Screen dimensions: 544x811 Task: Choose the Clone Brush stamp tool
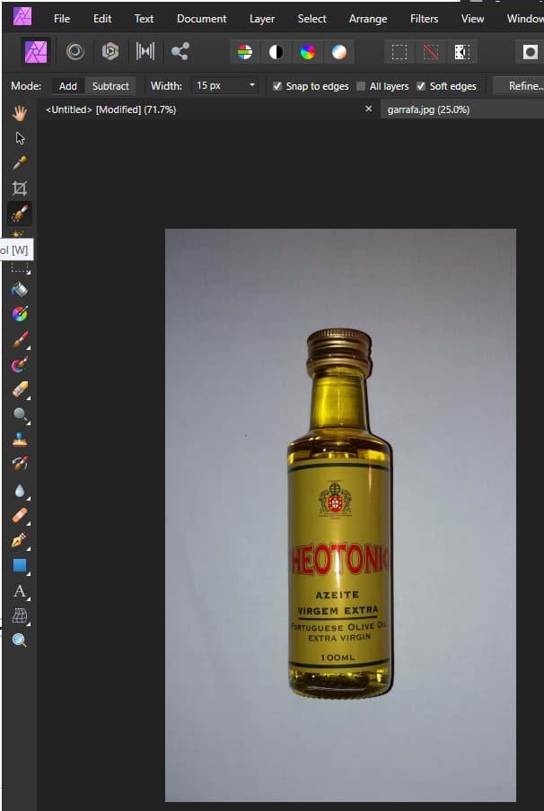[20, 440]
